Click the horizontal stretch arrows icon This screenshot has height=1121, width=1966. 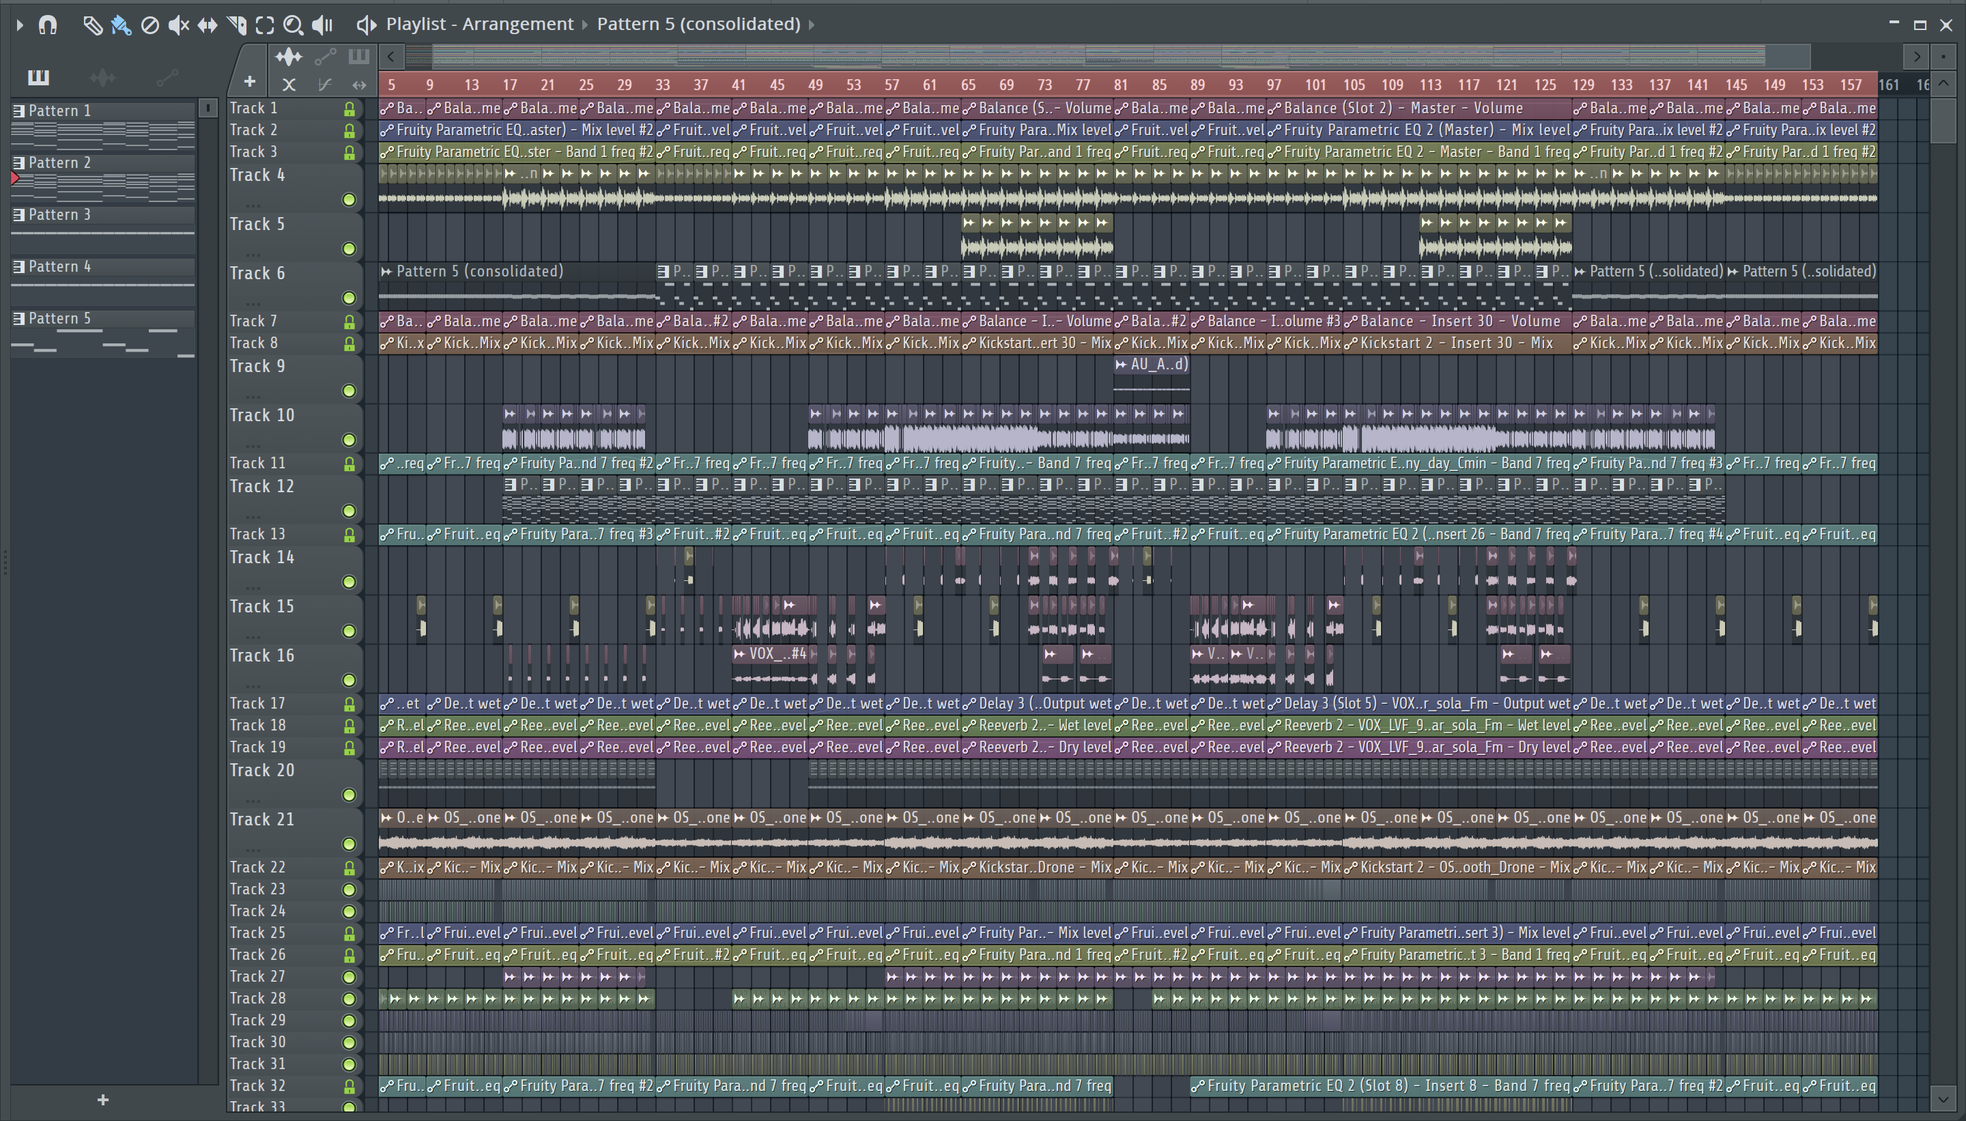pyautogui.click(x=358, y=85)
